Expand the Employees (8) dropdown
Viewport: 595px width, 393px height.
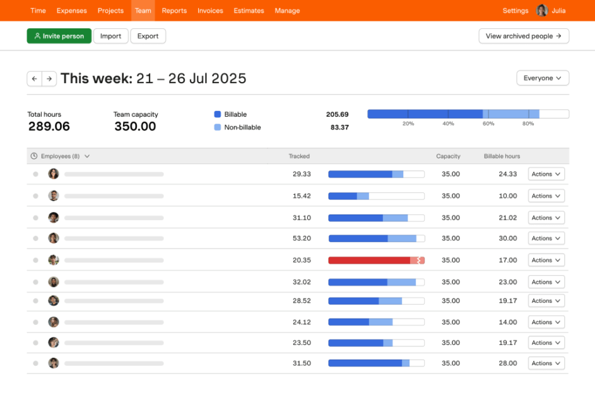pos(87,156)
